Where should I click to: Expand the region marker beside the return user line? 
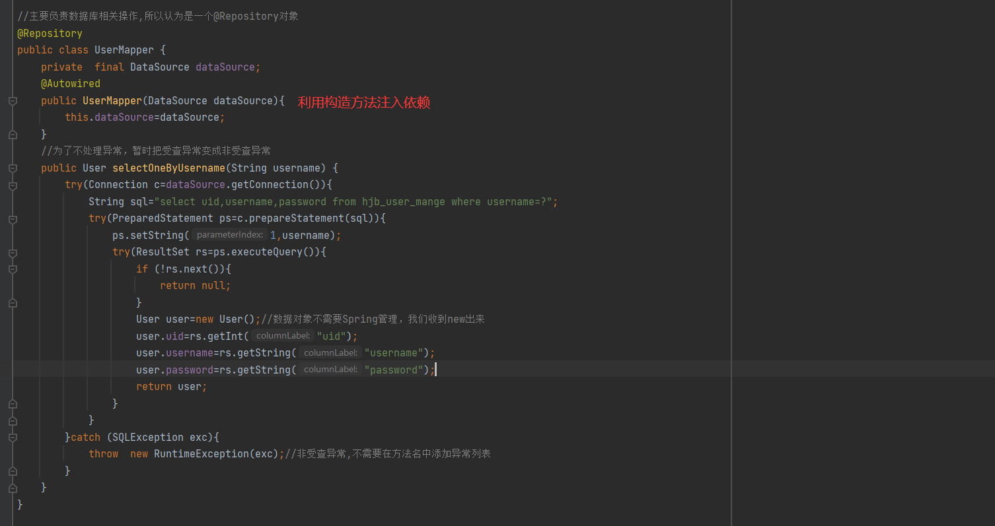coord(12,403)
